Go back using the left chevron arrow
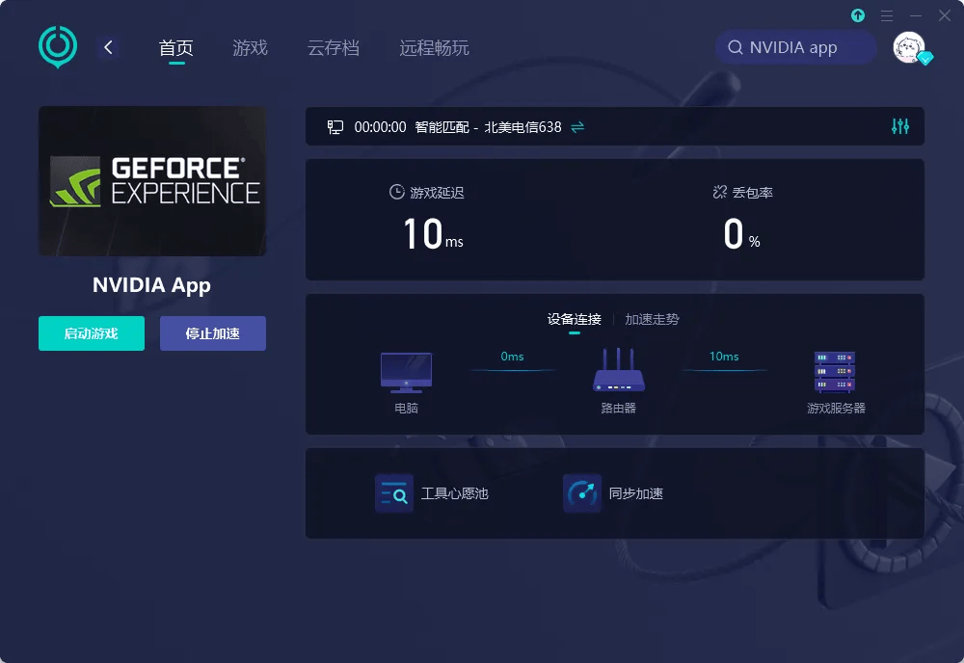Viewport: 964px width, 663px height. pos(108,47)
